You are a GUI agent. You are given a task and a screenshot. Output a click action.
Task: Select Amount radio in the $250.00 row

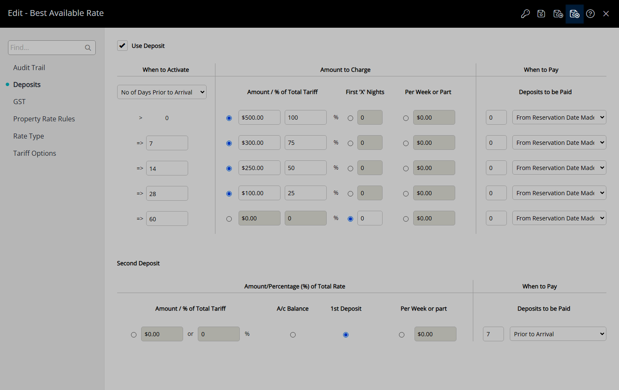tap(229, 169)
